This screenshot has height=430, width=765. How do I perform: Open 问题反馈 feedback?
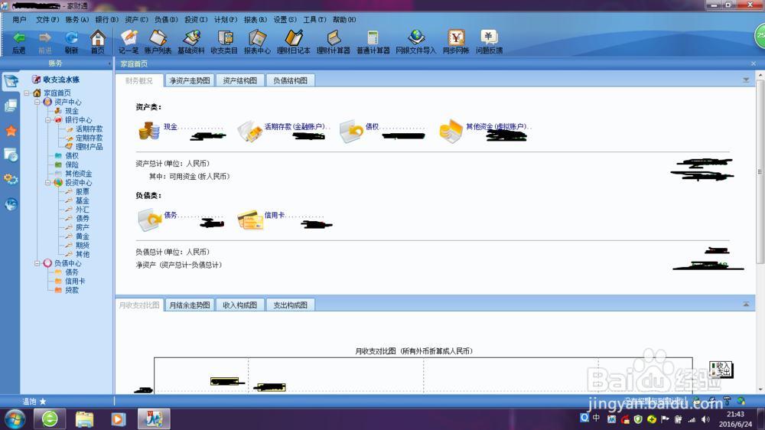pos(489,42)
